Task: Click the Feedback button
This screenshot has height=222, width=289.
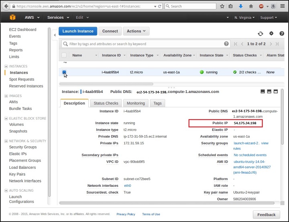Action: [x=267, y=215]
